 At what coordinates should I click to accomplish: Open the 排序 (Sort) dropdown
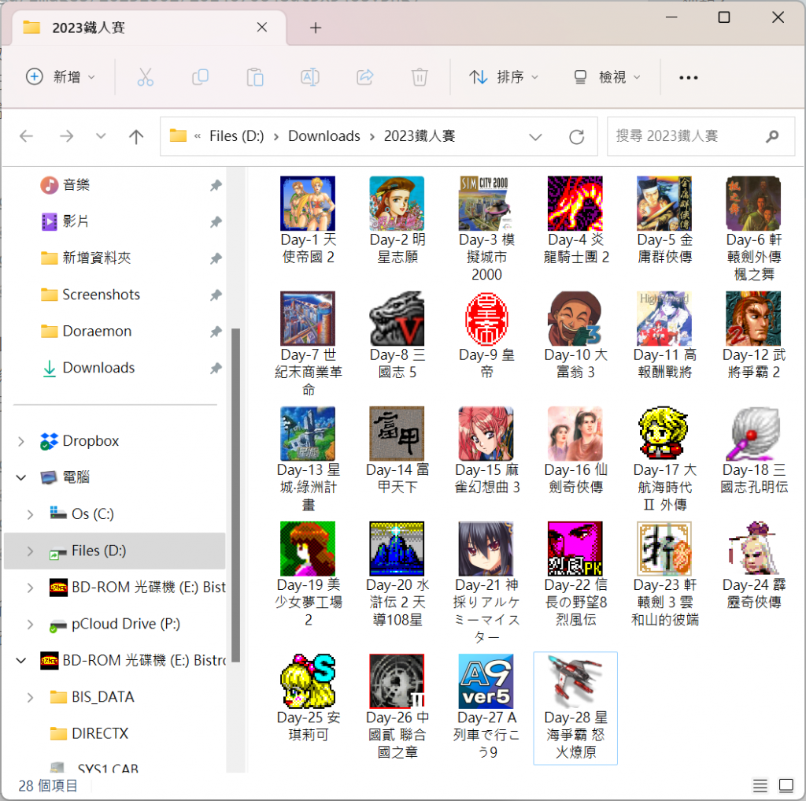click(x=504, y=77)
